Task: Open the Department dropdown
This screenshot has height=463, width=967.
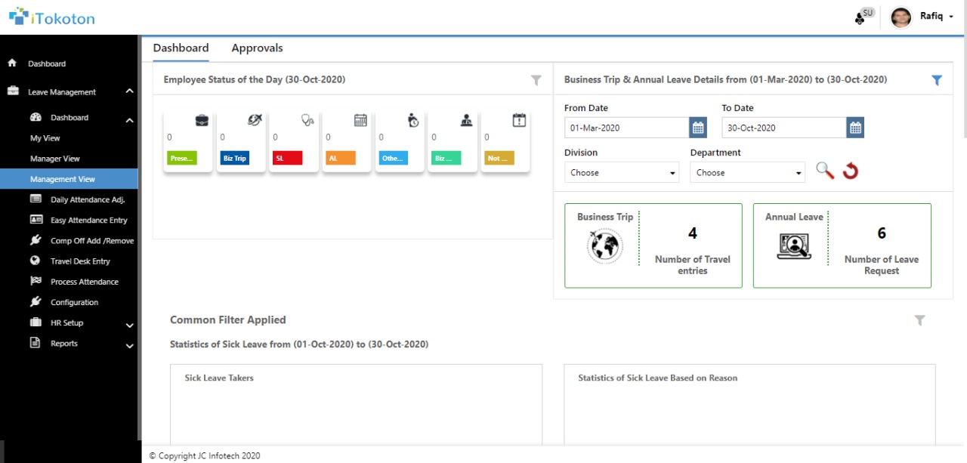Action: click(747, 172)
